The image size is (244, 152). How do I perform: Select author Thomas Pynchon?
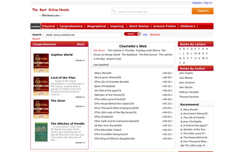click(189, 97)
